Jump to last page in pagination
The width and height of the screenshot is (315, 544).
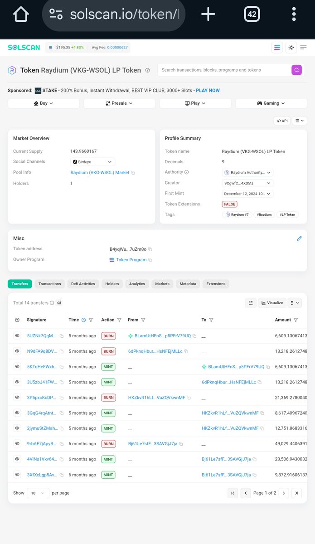[x=296, y=493]
